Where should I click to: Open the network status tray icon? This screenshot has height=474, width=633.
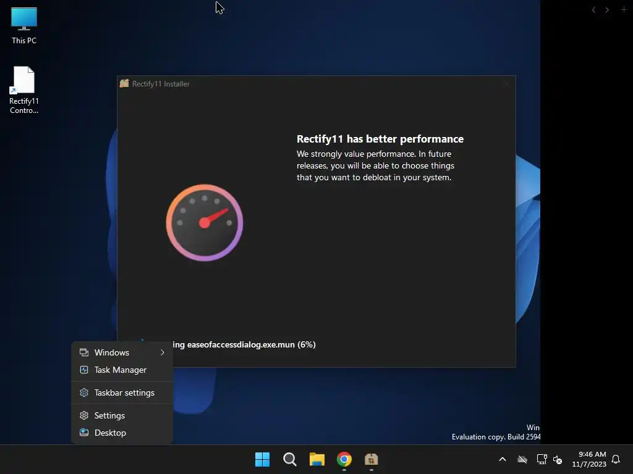click(x=542, y=459)
